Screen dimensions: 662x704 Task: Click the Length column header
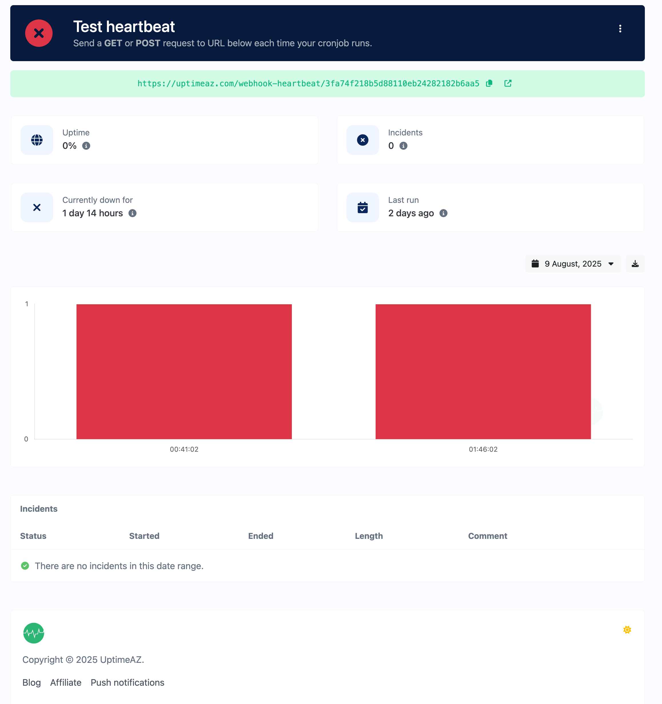tap(369, 536)
